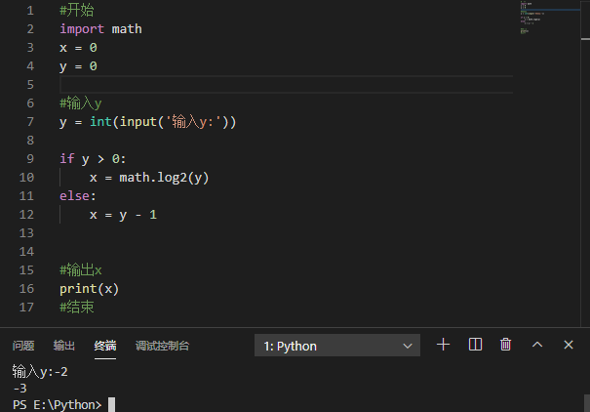Viewport: 590px width, 412px height.
Task: Focus the terminal prompt PS E:\Python>
Action: pyautogui.click(x=59, y=404)
